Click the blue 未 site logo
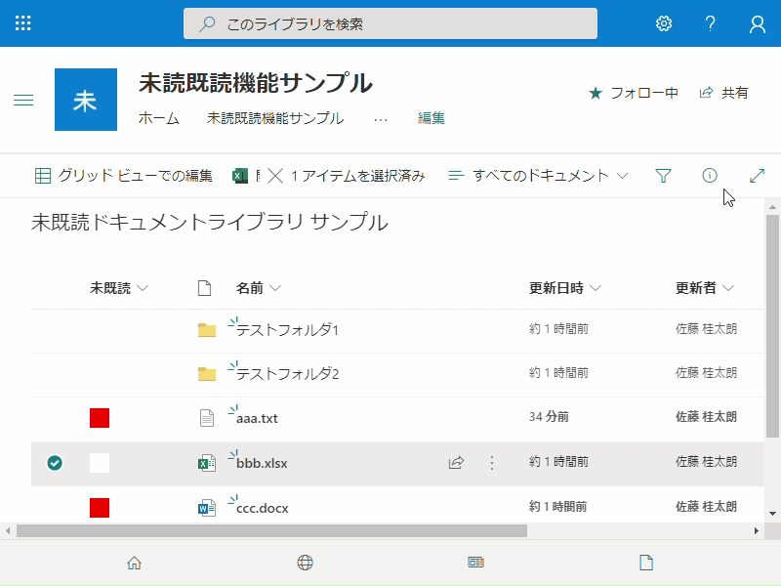The image size is (781, 586). [x=86, y=100]
